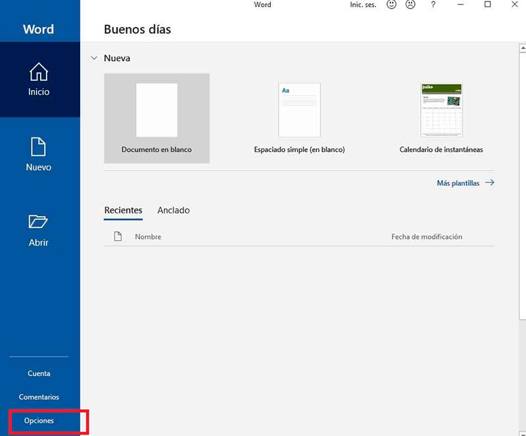Switch to the Recientes tab
Screen dimensions: 526x436
tap(123, 210)
